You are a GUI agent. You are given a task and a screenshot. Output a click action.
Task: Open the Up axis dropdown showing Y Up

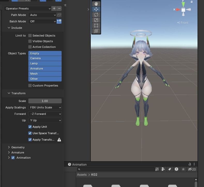click(45, 120)
